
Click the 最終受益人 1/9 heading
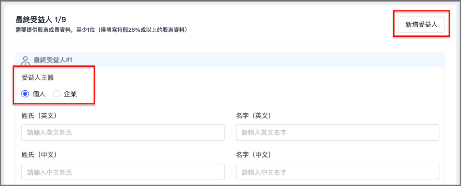pos(41,20)
